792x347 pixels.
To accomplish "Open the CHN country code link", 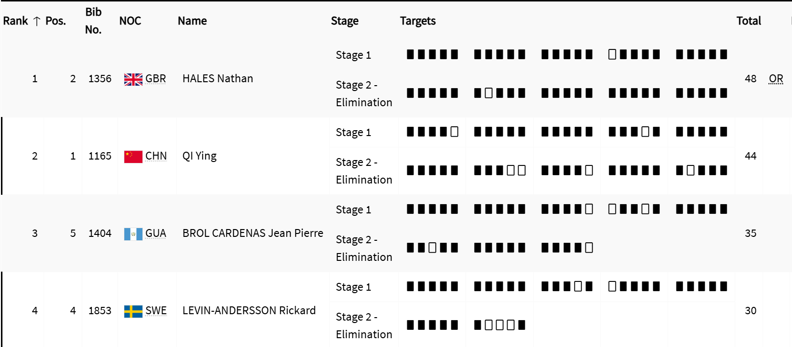I will (x=156, y=156).
